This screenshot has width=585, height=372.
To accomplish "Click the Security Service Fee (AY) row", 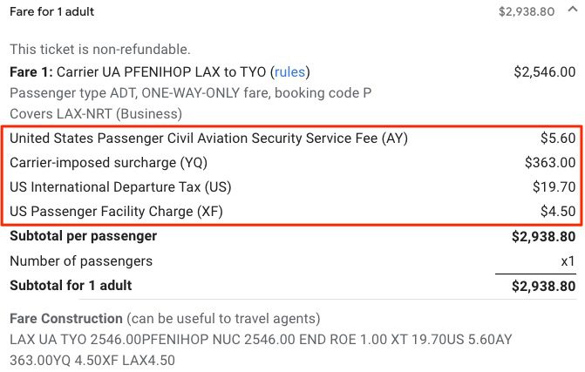I will point(293,139).
